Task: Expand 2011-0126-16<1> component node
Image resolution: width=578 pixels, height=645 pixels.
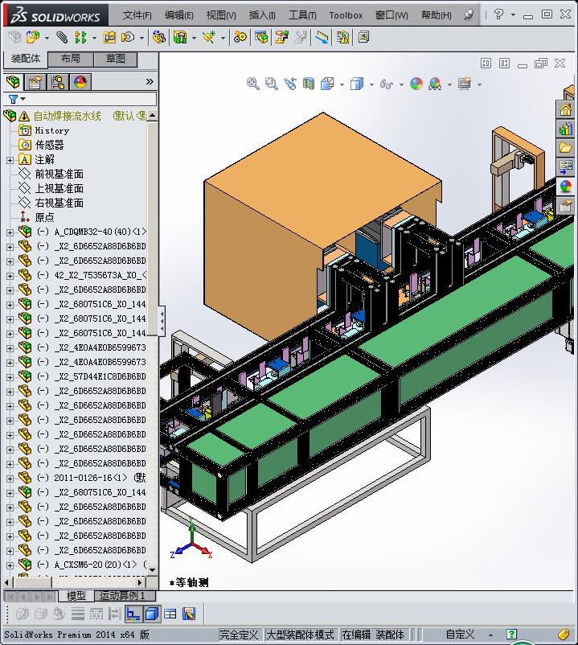Action: (10, 479)
